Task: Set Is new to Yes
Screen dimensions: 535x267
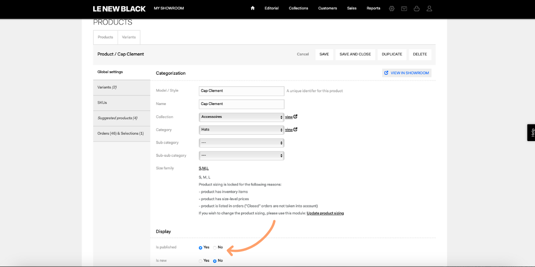Action: [201, 261]
